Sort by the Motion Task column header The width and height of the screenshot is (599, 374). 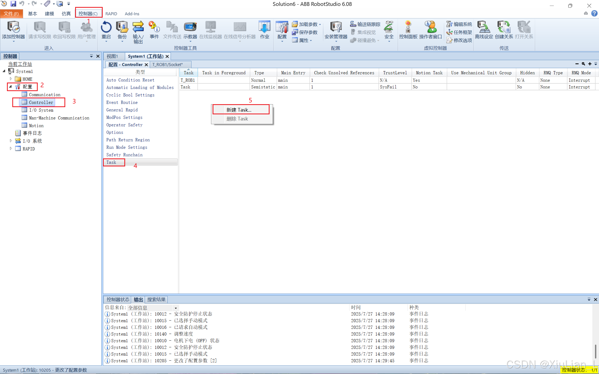(429, 73)
